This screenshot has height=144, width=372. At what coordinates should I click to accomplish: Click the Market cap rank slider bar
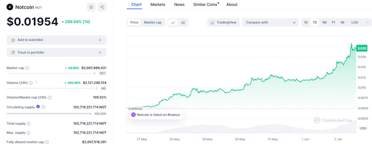(x=51, y=73)
